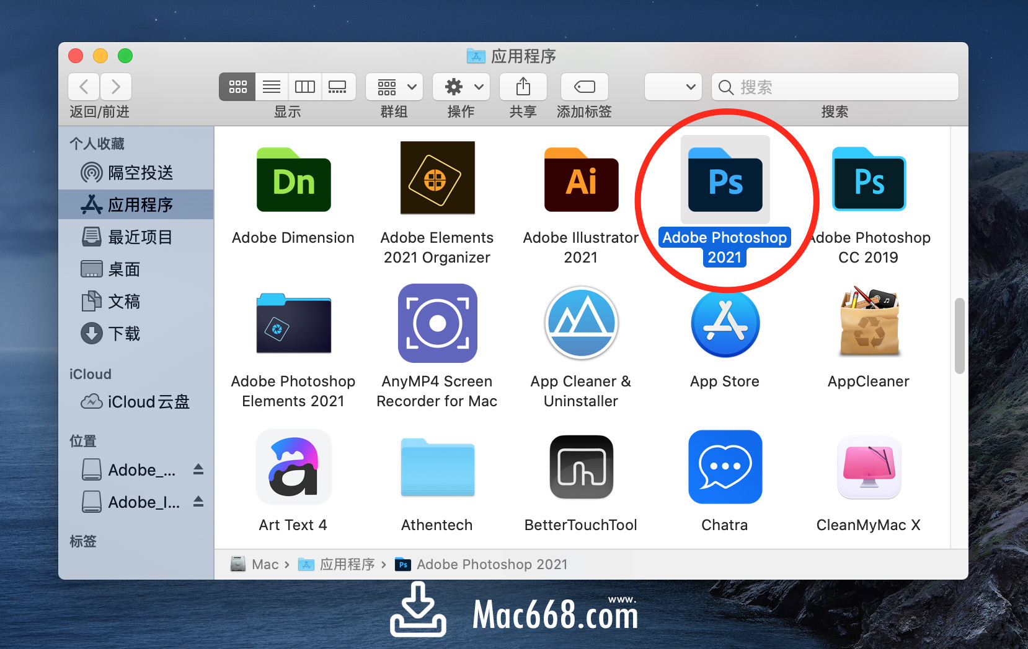Screen dimensions: 1028x649
Task: Open iCloud 云盘 in the sidebar
Action: click(x=136, y=401)
